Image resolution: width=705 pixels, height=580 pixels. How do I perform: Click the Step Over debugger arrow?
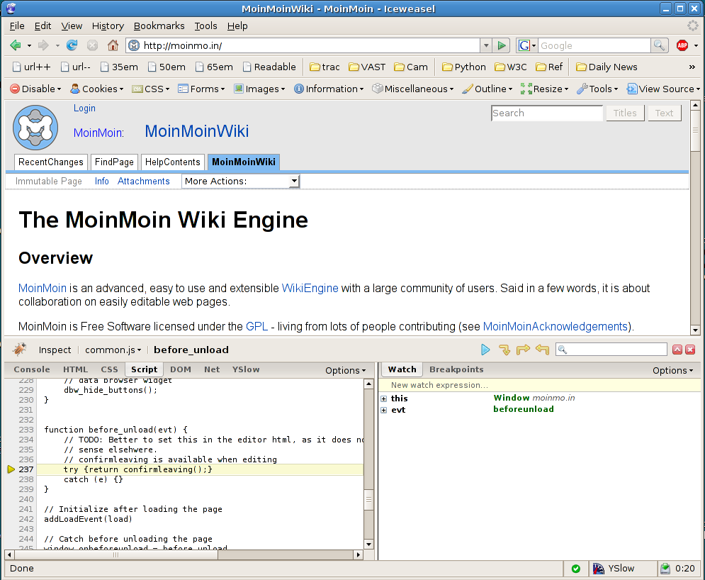tap(523, 350)
